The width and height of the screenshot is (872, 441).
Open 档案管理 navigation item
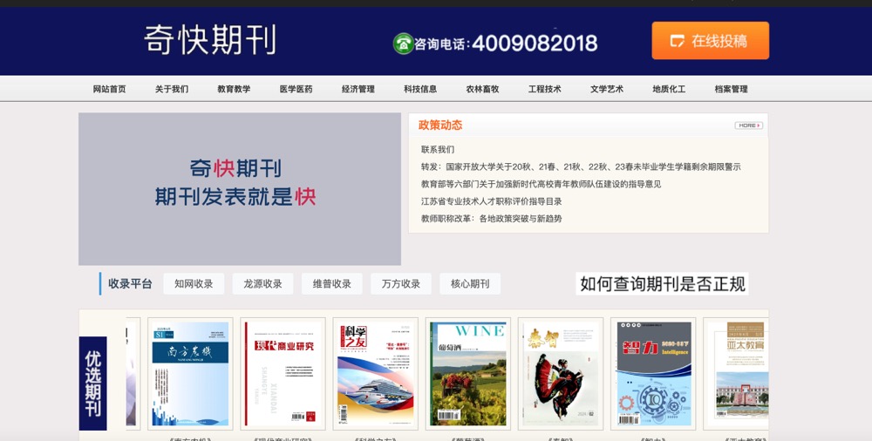[x=731, y=89]
